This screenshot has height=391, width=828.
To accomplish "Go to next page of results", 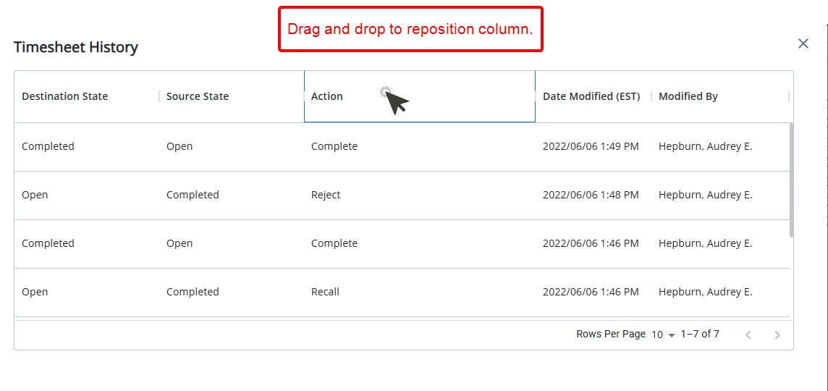I will pos(777,335).
